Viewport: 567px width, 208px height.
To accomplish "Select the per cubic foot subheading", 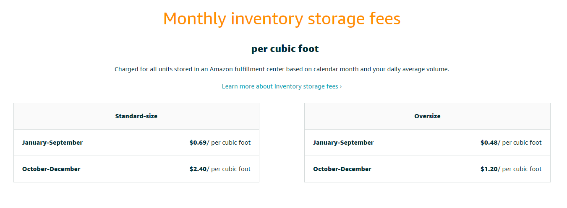I will [285, 49].
